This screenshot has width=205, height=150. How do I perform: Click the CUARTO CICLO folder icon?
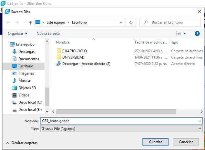click(59, 51)
